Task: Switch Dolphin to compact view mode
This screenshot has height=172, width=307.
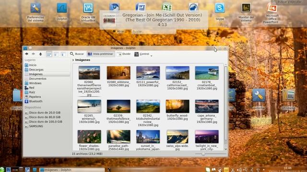Action: pyautogui.click(x=56, y=54)
